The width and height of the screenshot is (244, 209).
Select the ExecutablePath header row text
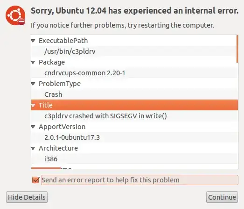(x=63, y=41)
